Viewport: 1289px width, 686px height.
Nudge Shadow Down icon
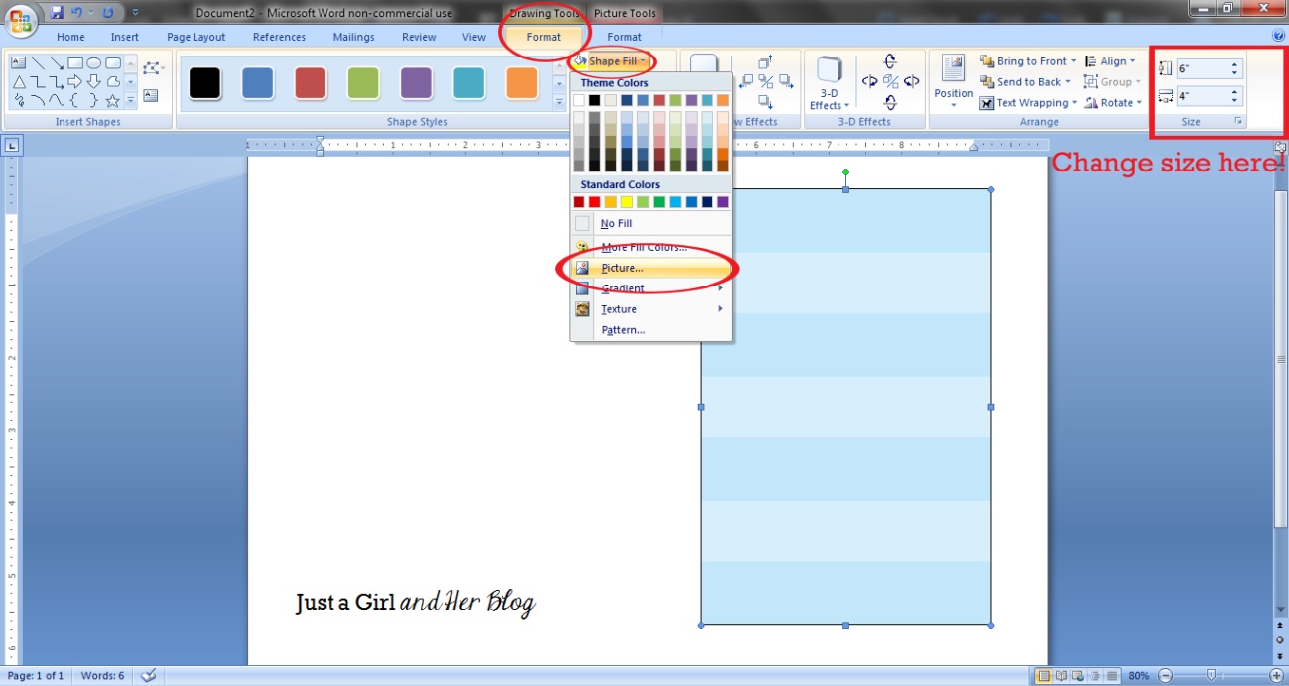tap(765, 101)
